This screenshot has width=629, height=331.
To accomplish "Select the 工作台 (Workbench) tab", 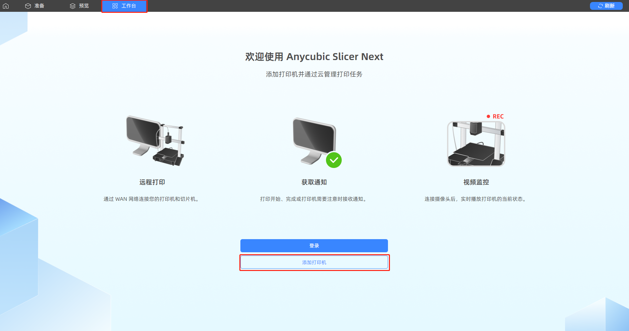I will point(124,6).
